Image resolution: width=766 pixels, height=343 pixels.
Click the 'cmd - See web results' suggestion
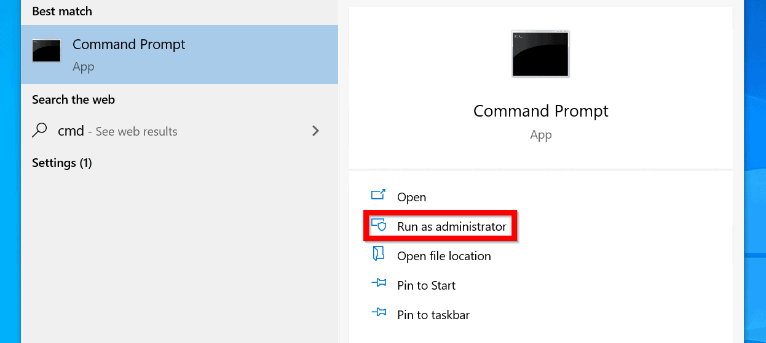(x=117, y=131)
